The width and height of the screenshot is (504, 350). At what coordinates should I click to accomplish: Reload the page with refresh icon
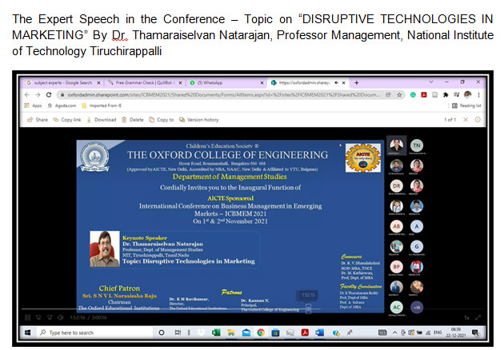[49, 95]
